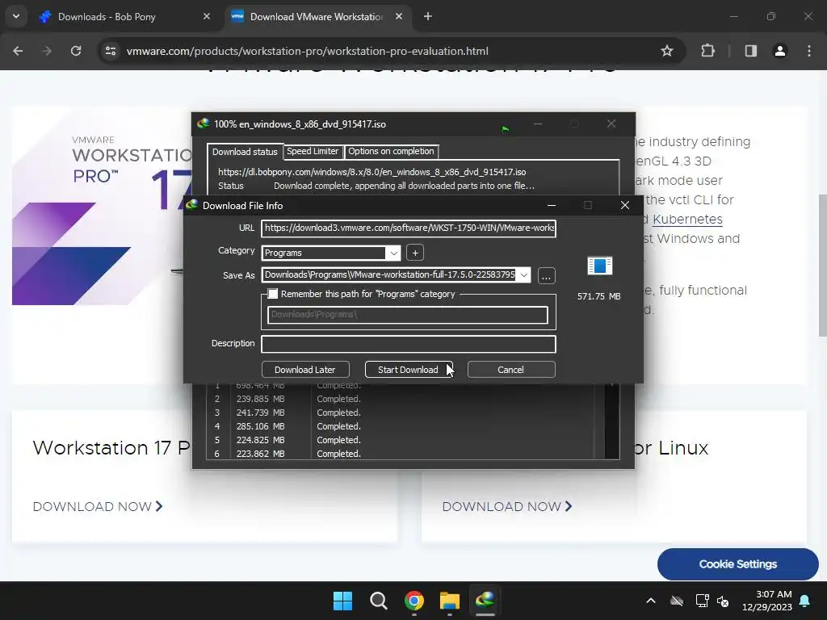Image resolution: width=827 pixels, height=620 pixels.
Task: Open the Chrome three-dot menu
Action: point(809,51)
